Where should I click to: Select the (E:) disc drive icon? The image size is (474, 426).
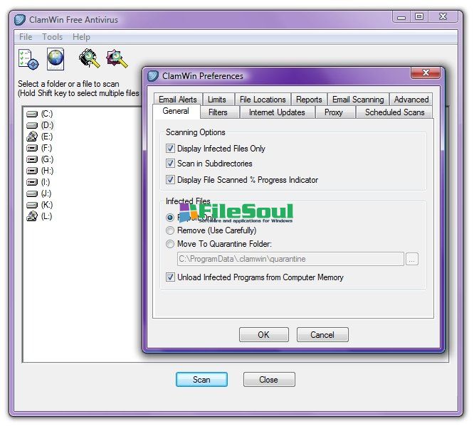(x=32, y=137)
